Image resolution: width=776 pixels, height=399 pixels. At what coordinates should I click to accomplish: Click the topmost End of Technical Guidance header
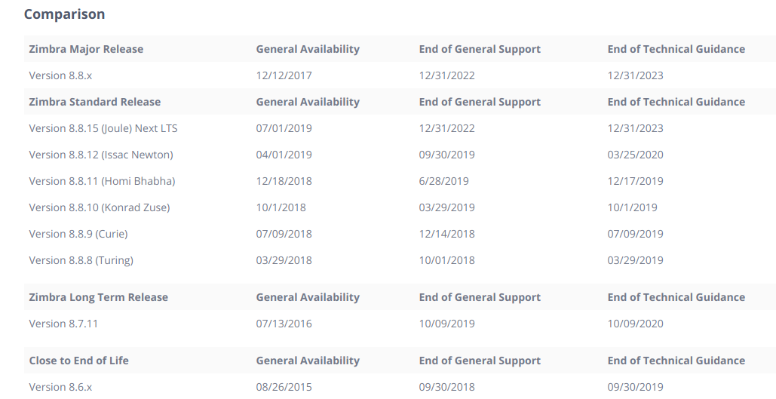click(x=676, y=49)
